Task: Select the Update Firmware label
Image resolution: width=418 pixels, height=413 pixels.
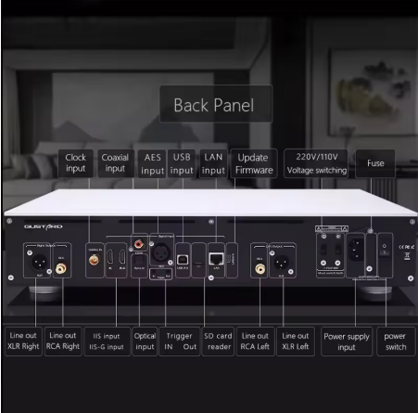Action: 254,163
